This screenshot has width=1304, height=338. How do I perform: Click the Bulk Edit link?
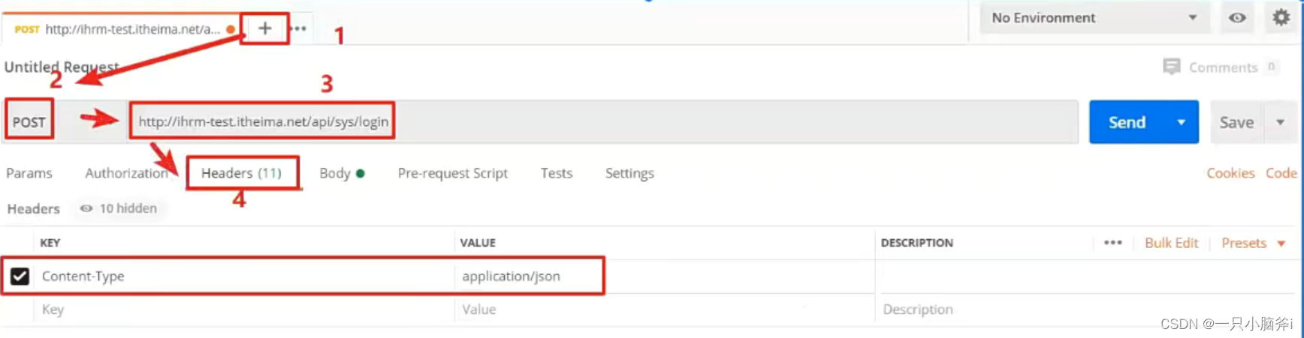1171,243
